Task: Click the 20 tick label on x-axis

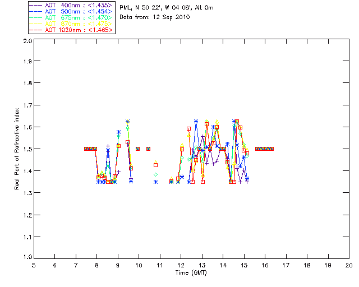Action: click(x=349, y=265)
